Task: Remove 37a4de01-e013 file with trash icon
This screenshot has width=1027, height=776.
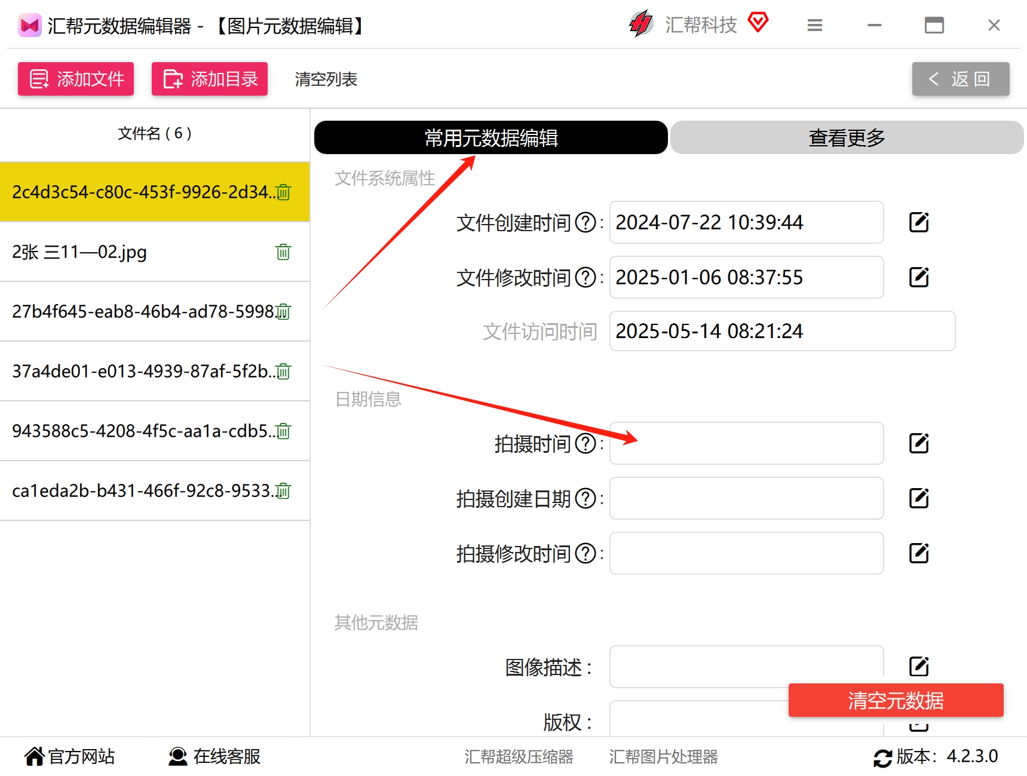Action: click(x=284, y=372)
